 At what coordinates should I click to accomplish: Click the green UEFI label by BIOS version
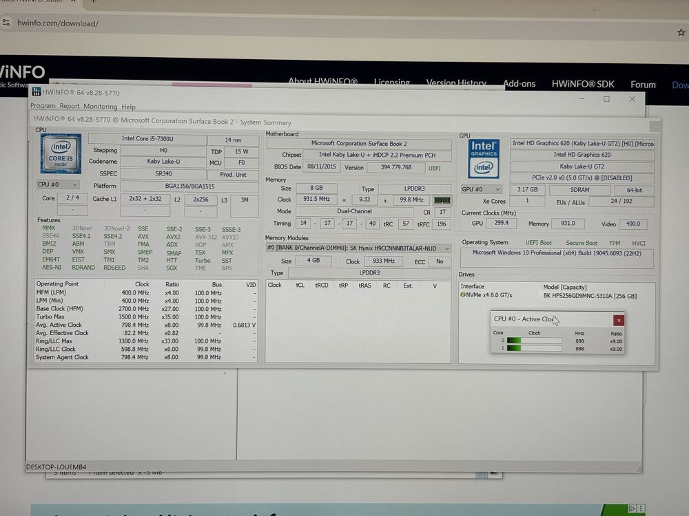click(x=434, y=168)
